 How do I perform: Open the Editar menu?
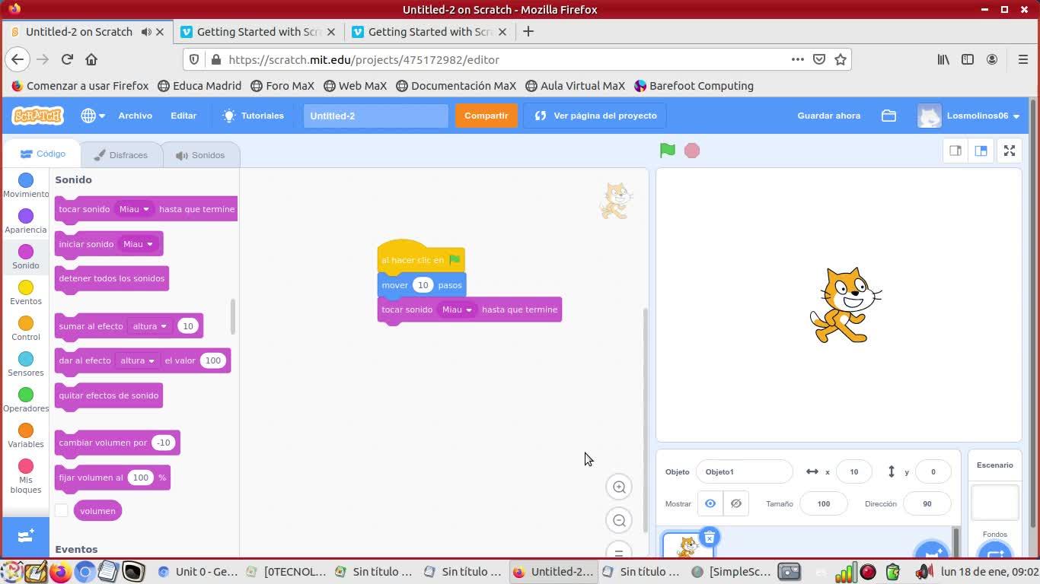[183, 116]
